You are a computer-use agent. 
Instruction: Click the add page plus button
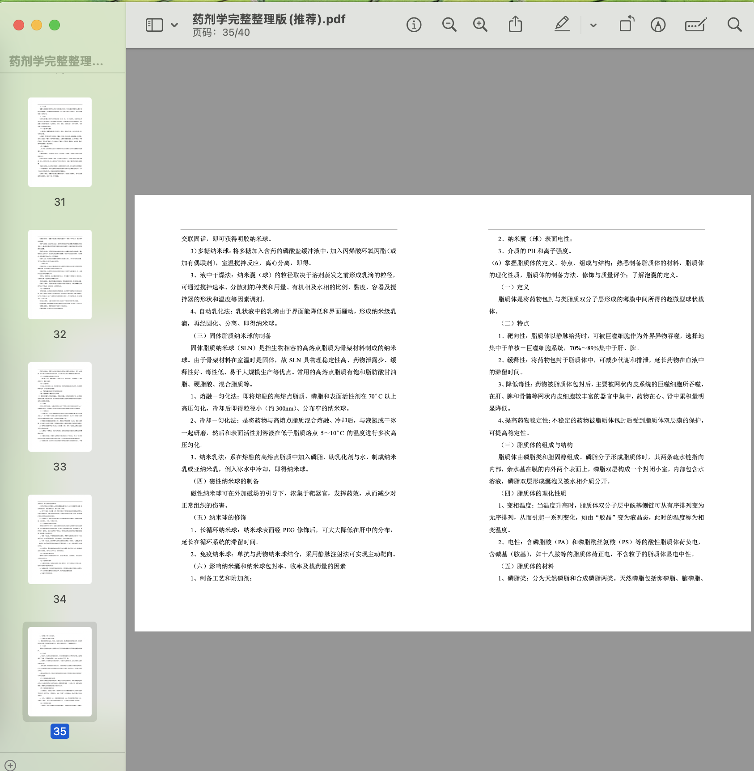(10, 765)
